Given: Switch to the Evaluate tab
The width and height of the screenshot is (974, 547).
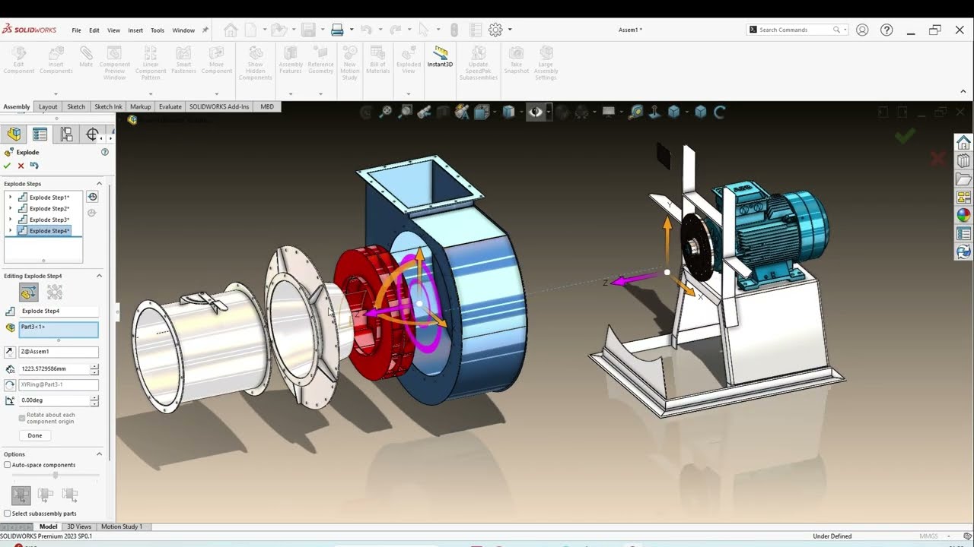Looking at the screenshot, I should point(170,106).
